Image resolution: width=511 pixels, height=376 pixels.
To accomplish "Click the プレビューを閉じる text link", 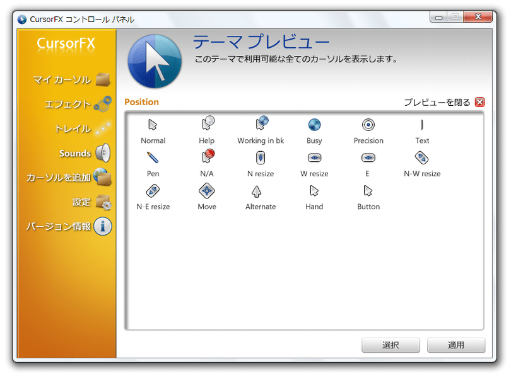I will coord(437,103).
